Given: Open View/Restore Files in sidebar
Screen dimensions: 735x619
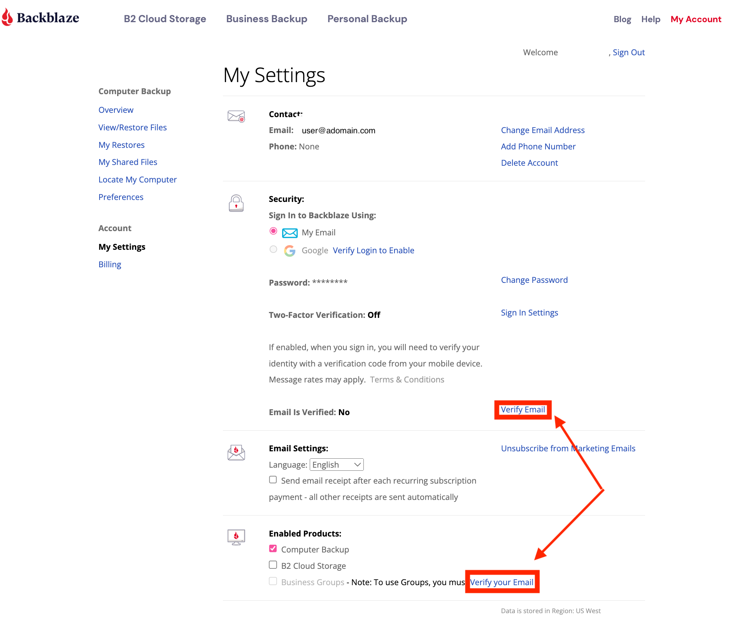Looking at the screenshot, I should [133, 127].
